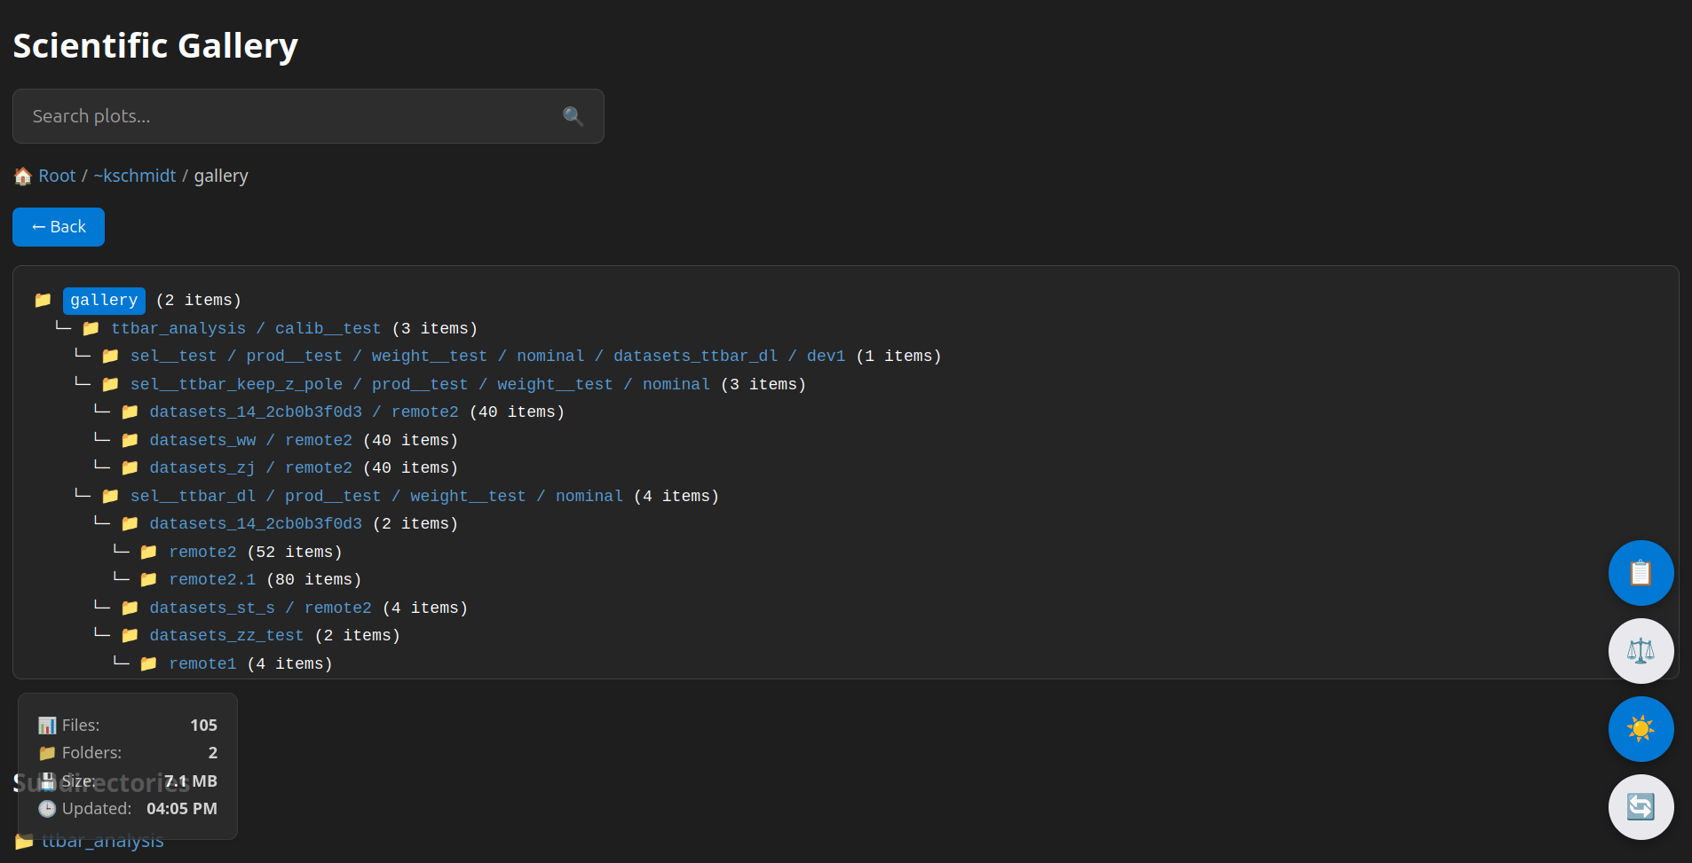Click the folder icon on the datasets_st_s row
1692x863 pixels.
click(130, 608)
